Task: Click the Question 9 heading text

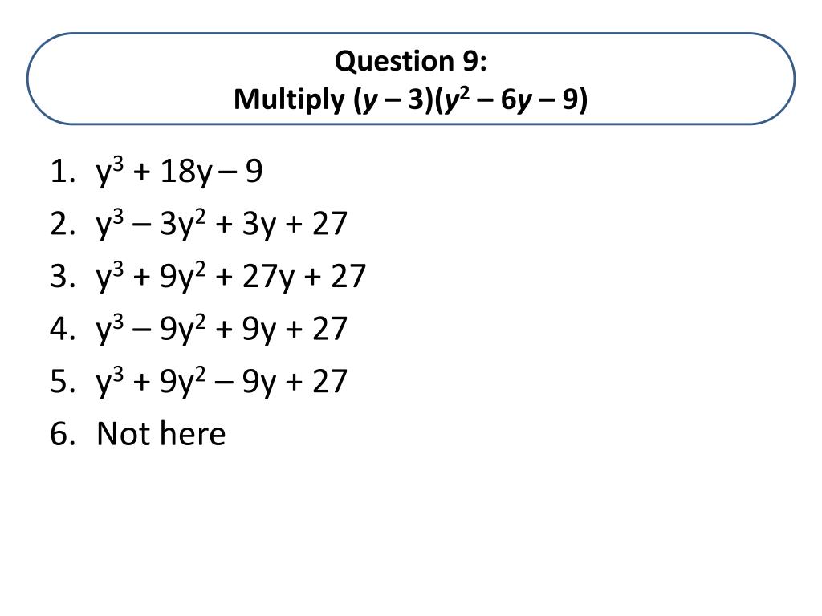Action: tap(411, 61)
